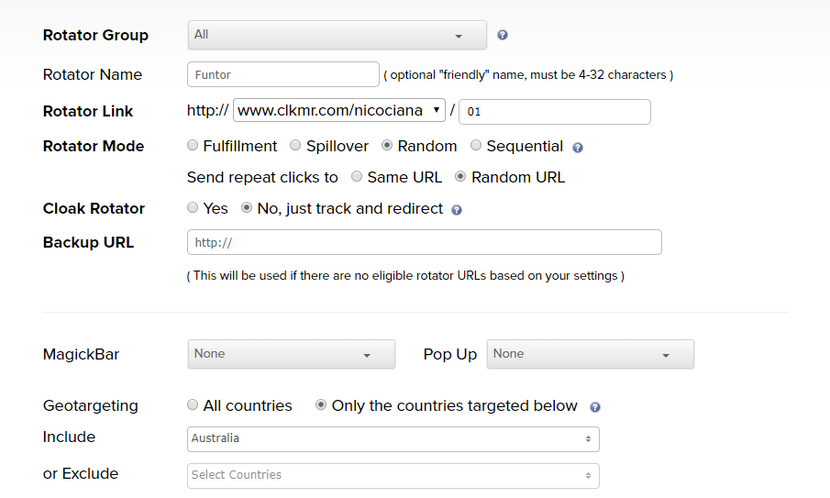Open the Include countries selector

point(393,439)
